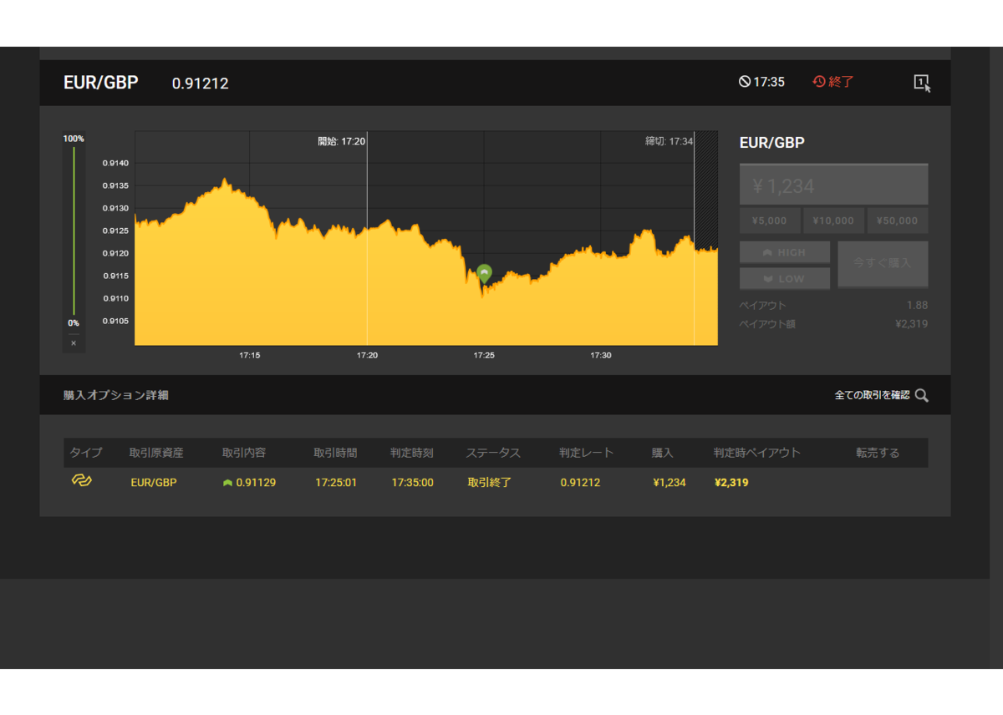
Task: Click the 判定時刻 column header
Action: (x=412, y=453)
